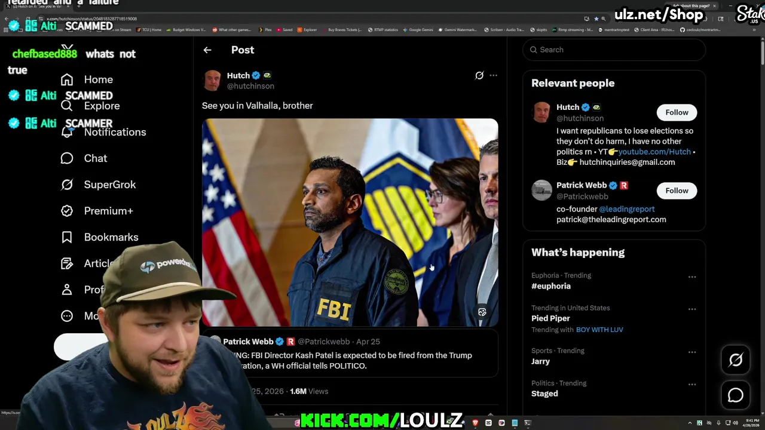This screenshot has width=765, height=430.
Task: Open the Staged politics trend
Action: (x=544, y=394)
